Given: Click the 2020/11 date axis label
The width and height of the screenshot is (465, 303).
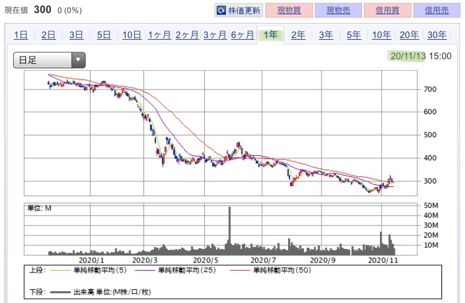Looking at the screenshot, I should pyautogui.click(x=383, y=260).
